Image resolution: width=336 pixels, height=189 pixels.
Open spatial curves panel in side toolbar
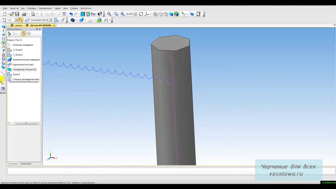[x=3, y=31]
